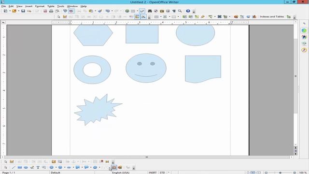Select the Freeform Line tool
The width and height of the screenshot is (309, 174).
click(32, 168)
